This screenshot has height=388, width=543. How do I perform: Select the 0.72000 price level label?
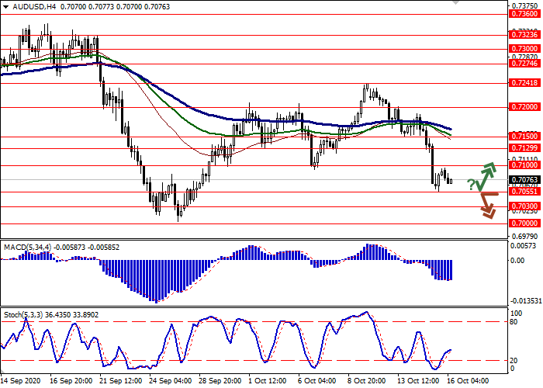click(524, 107)
